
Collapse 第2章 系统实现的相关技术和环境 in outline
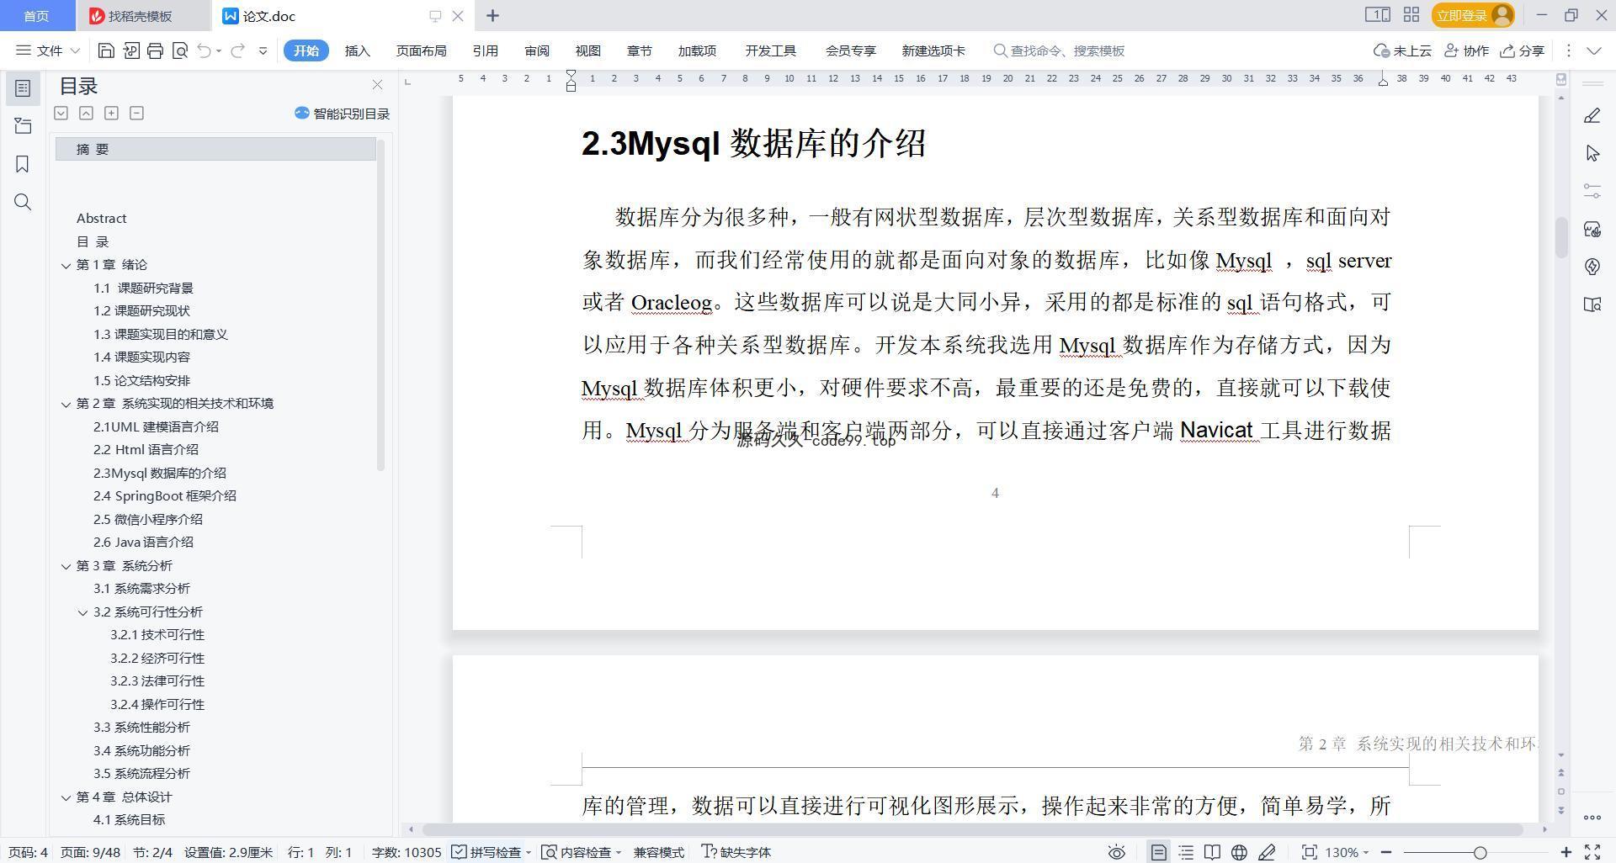pyautogui.click(x=66, y=404)
